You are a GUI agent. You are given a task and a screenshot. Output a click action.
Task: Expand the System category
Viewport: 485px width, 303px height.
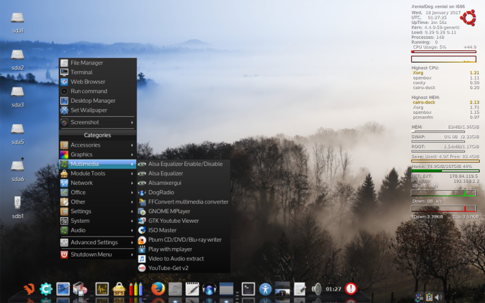pyautogui.click(x=98, y=221)
